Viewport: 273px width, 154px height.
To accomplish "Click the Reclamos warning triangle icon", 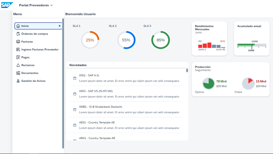I will [x=18, y=65].
